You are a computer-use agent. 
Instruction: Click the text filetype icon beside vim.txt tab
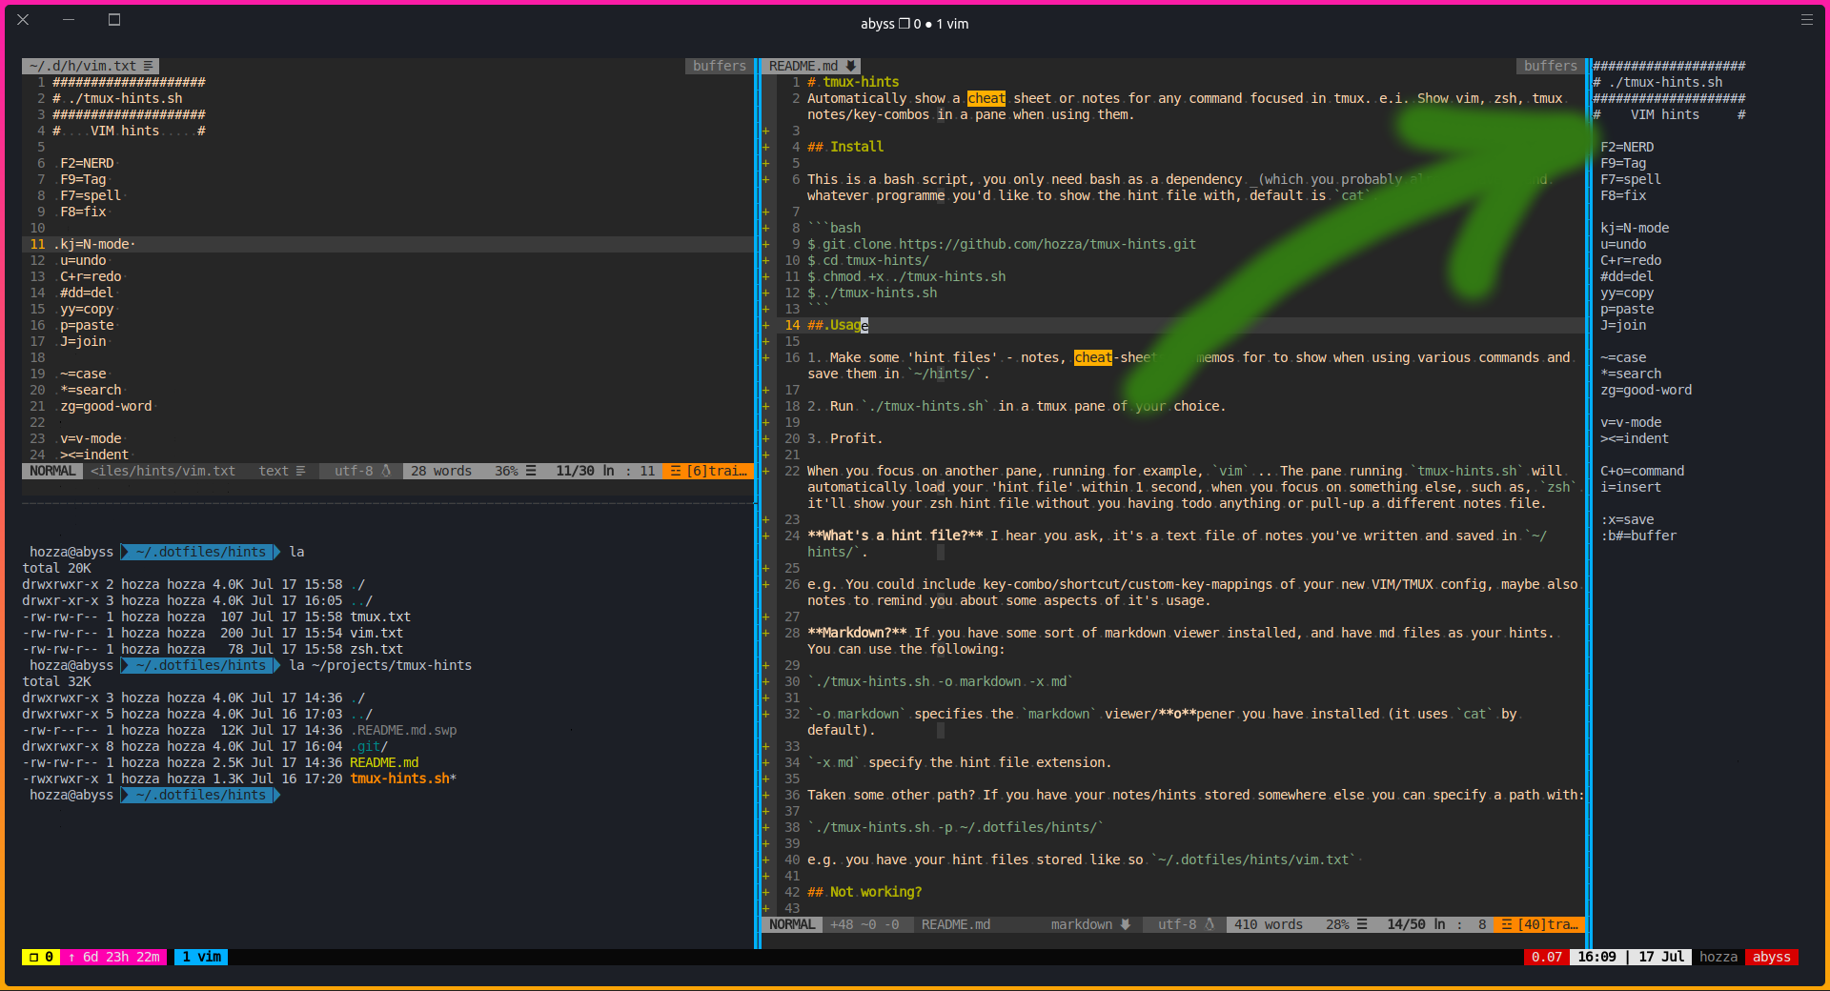click(148, 66)
